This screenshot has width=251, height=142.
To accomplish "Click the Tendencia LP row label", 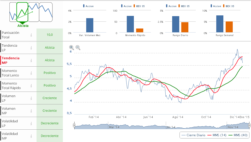I will (10, 48).
